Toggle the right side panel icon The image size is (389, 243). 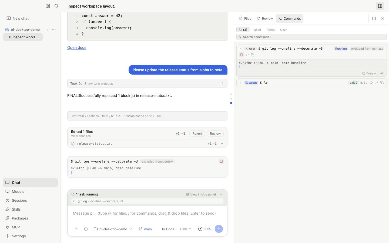(x=380, y=6)
